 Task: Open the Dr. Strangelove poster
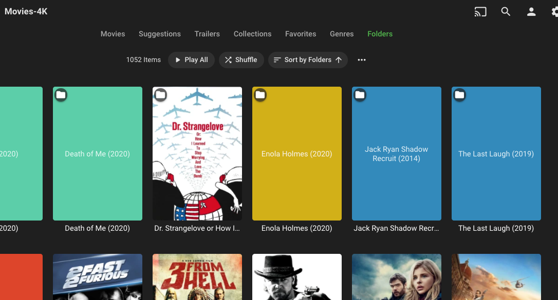point(197,154)
